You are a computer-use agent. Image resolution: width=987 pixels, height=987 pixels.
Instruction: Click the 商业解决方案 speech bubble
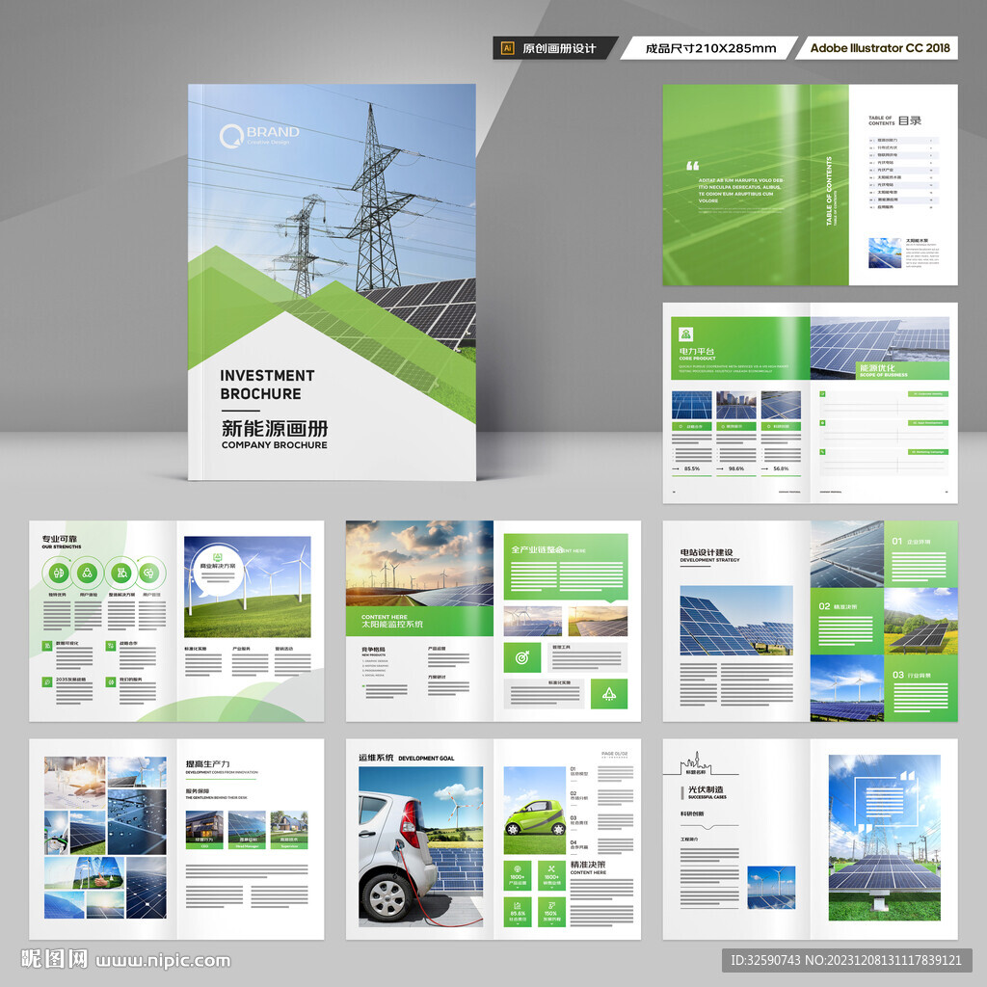217,573
